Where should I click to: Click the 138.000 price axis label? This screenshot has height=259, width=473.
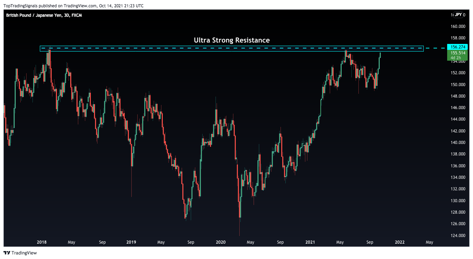coord(458,154)
